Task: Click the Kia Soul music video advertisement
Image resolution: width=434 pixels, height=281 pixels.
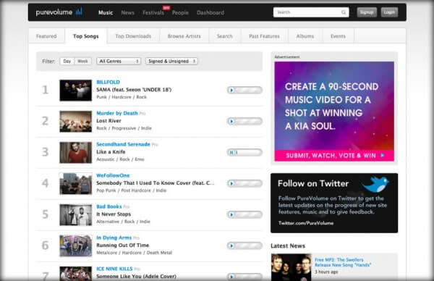Action: (334, 111)
